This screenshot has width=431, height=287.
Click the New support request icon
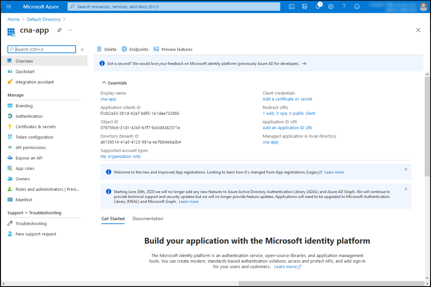(x=10, y=234)
